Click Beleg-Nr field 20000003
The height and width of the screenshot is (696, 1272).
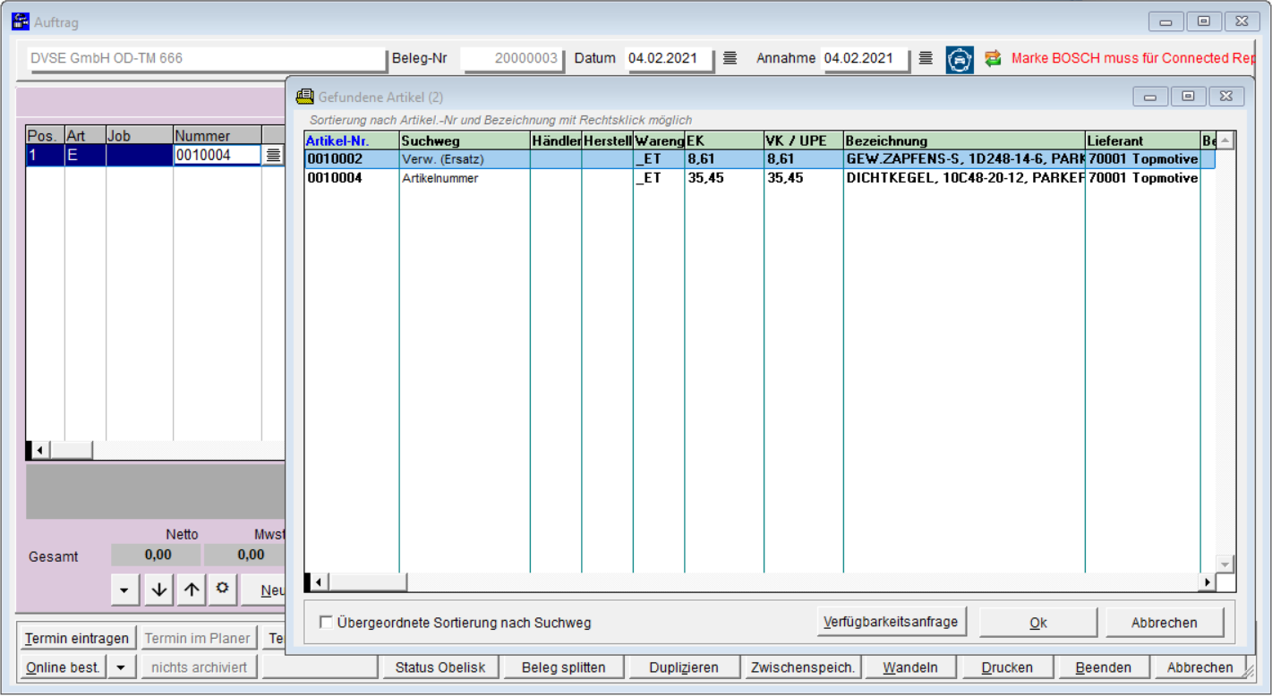[x=513, y=58]
